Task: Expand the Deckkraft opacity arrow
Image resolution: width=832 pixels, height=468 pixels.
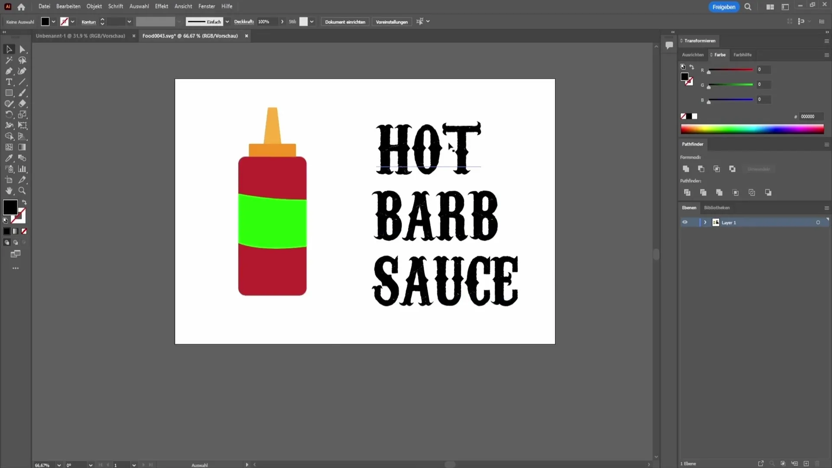Action: tap(283, 22)
